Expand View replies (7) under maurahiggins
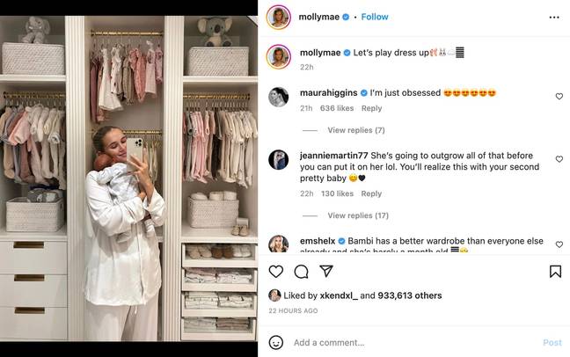The image size is (570, 357). tap(356, 130)
